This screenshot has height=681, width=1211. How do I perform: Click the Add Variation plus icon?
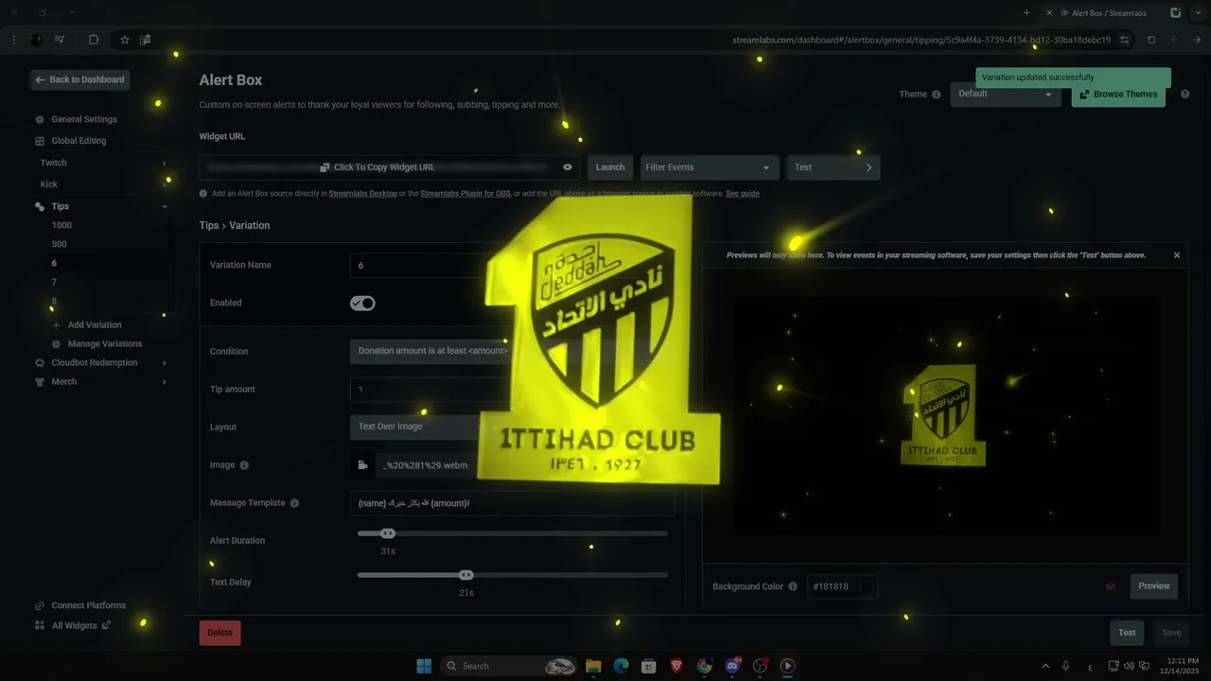[x=56, y=324]
